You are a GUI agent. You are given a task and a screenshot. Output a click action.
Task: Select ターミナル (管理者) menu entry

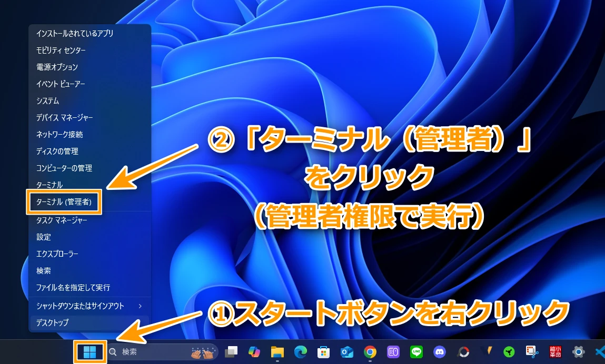click(x=63, y=201)
